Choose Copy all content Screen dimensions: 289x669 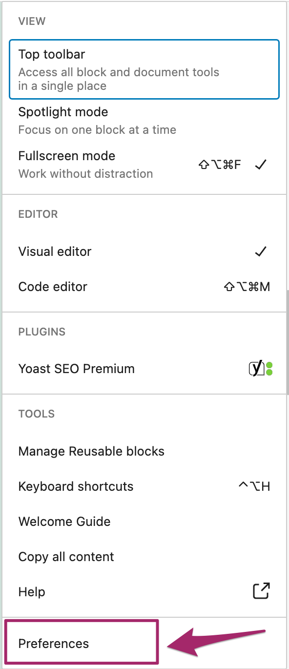(x=144, y=557)
